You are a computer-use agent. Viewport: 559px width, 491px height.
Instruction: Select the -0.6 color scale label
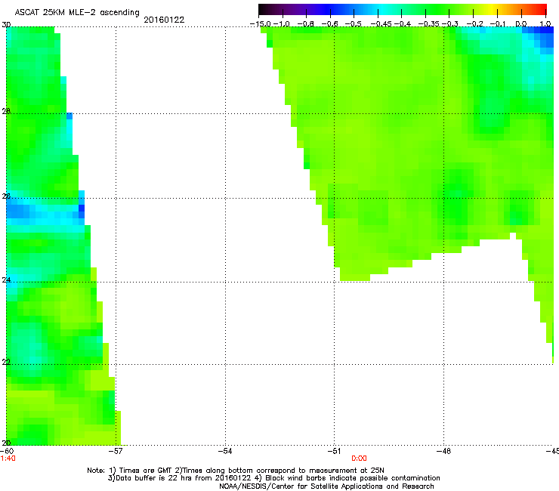pyautogui.click(x=330, y=24)
